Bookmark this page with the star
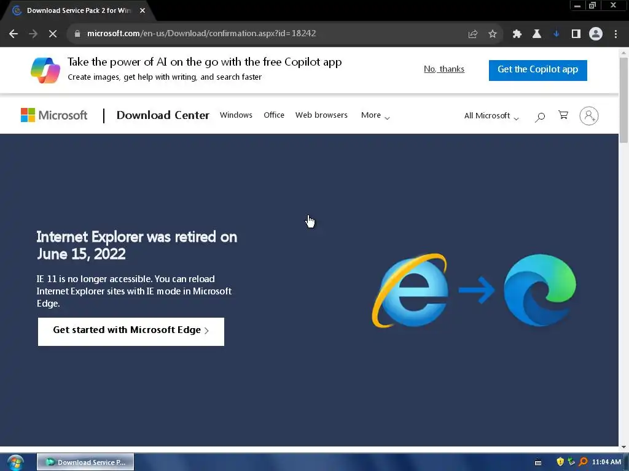Viewport: 629px width, 471px height. (x=493, y=34)
